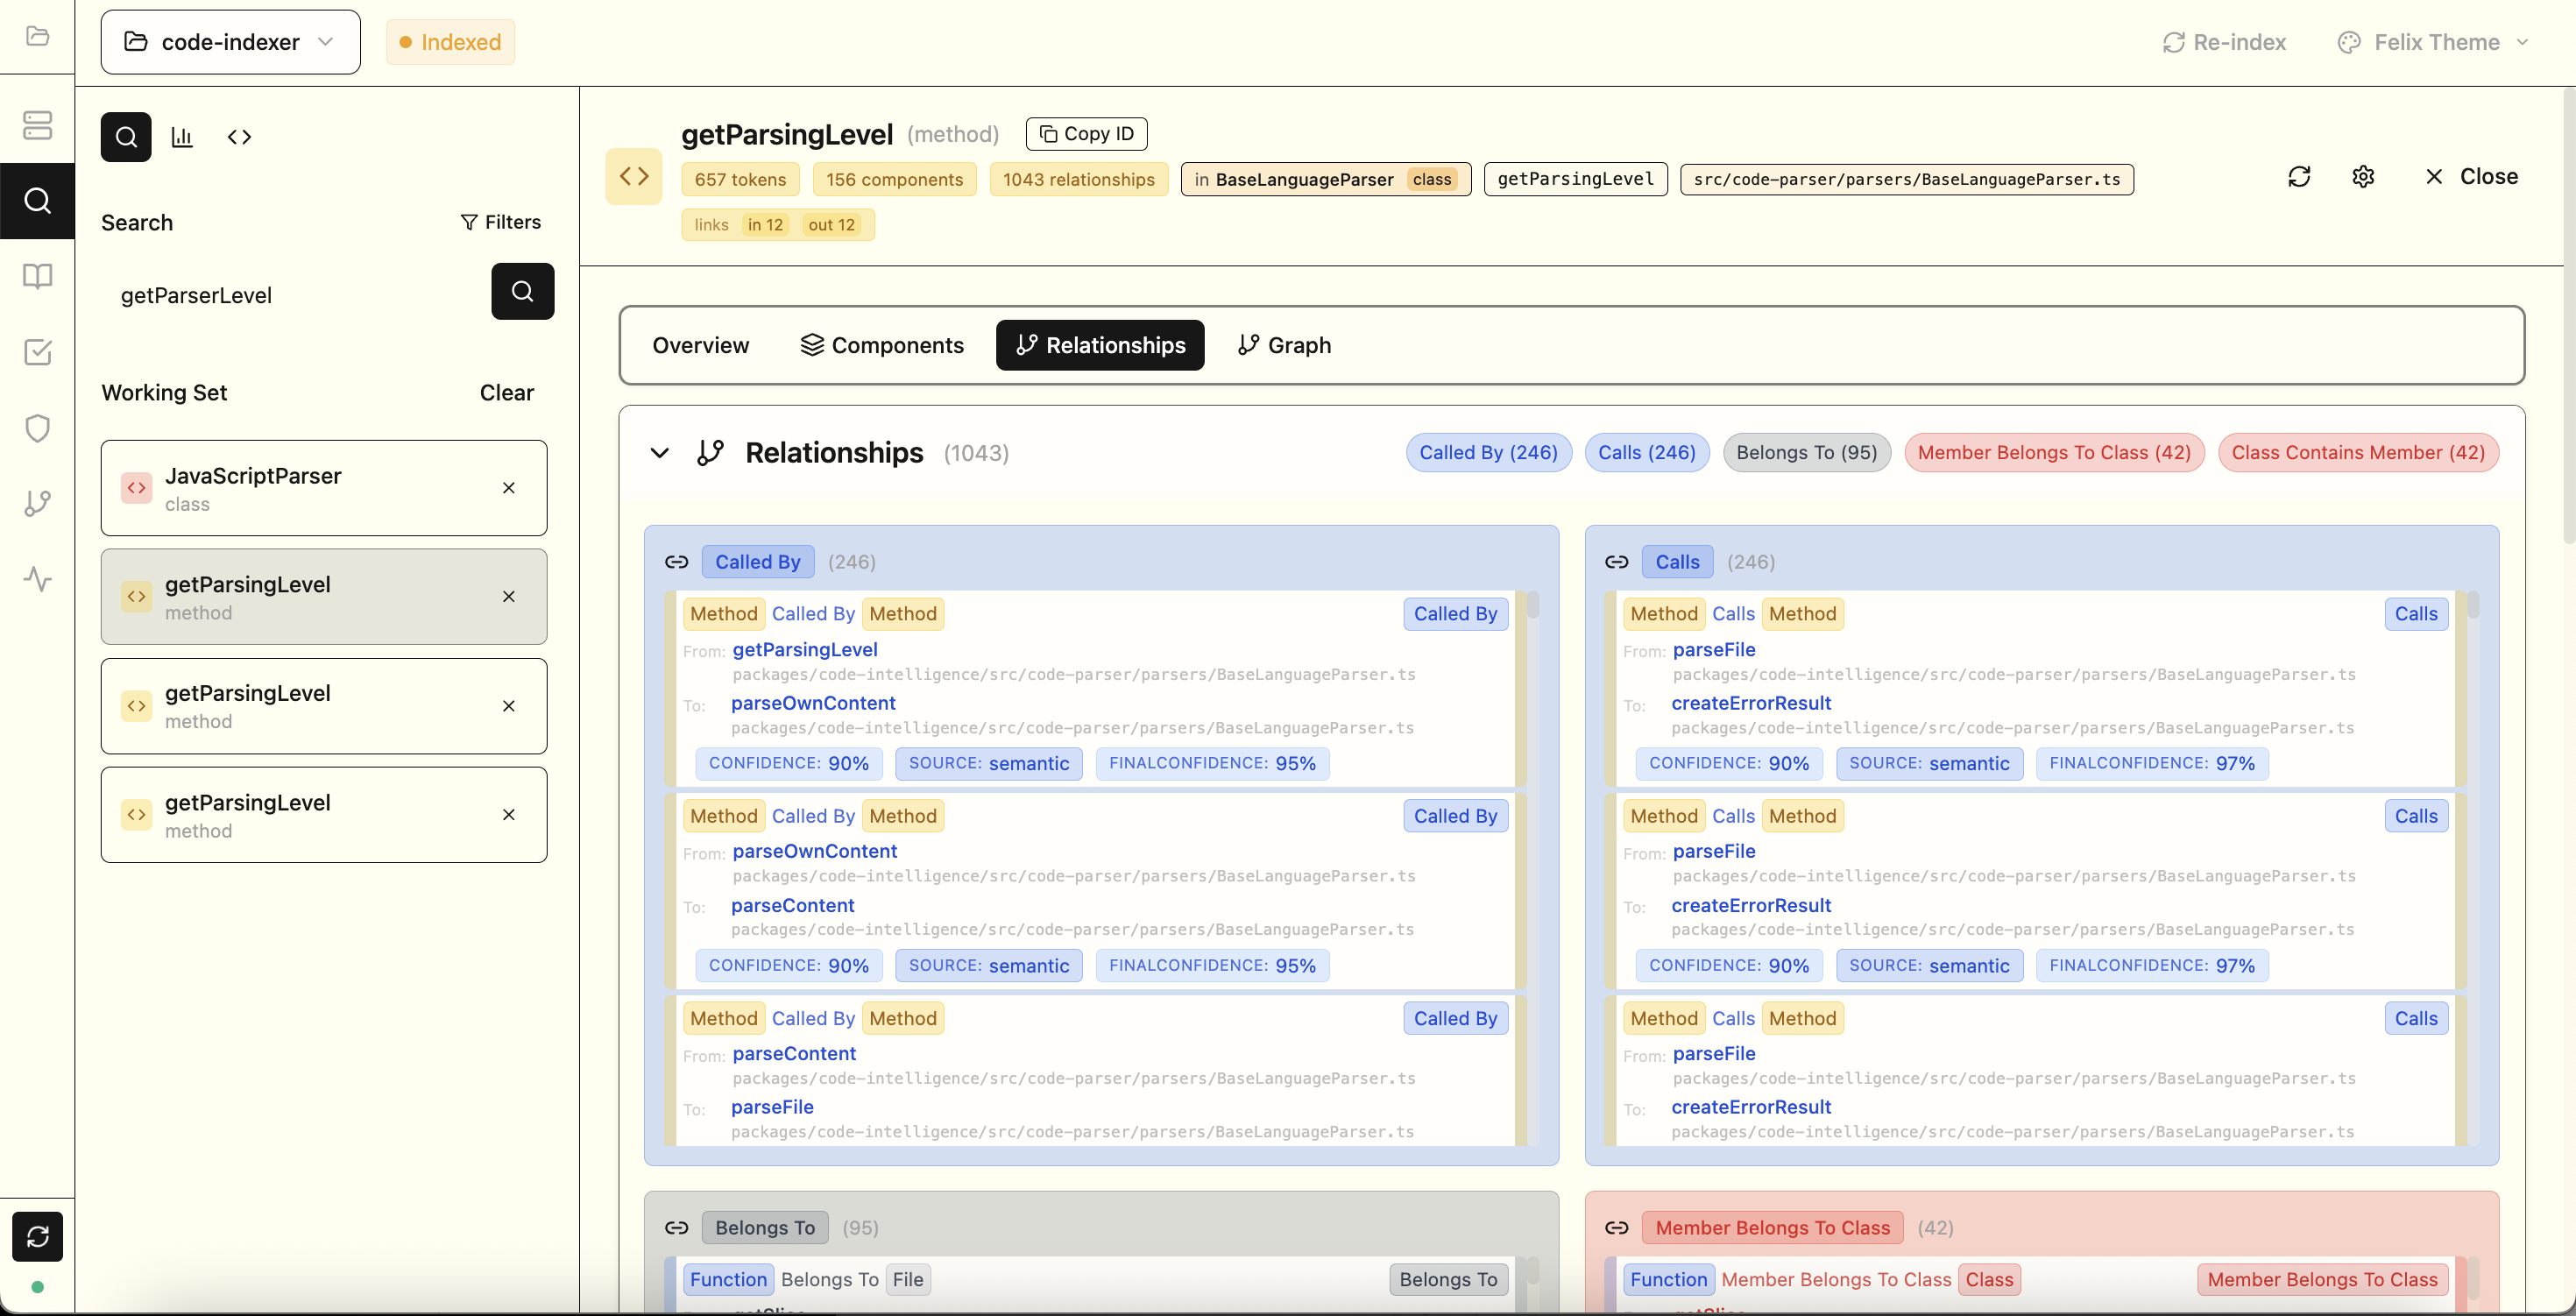Image resolution: width=2576 pixels, height=1316 pixels.
Task: Click the checkbox task icon in sidebar
Action: coord(37,352)
